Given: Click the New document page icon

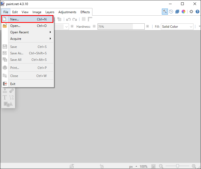Looking at the screenshot, I should click(5, 19).
